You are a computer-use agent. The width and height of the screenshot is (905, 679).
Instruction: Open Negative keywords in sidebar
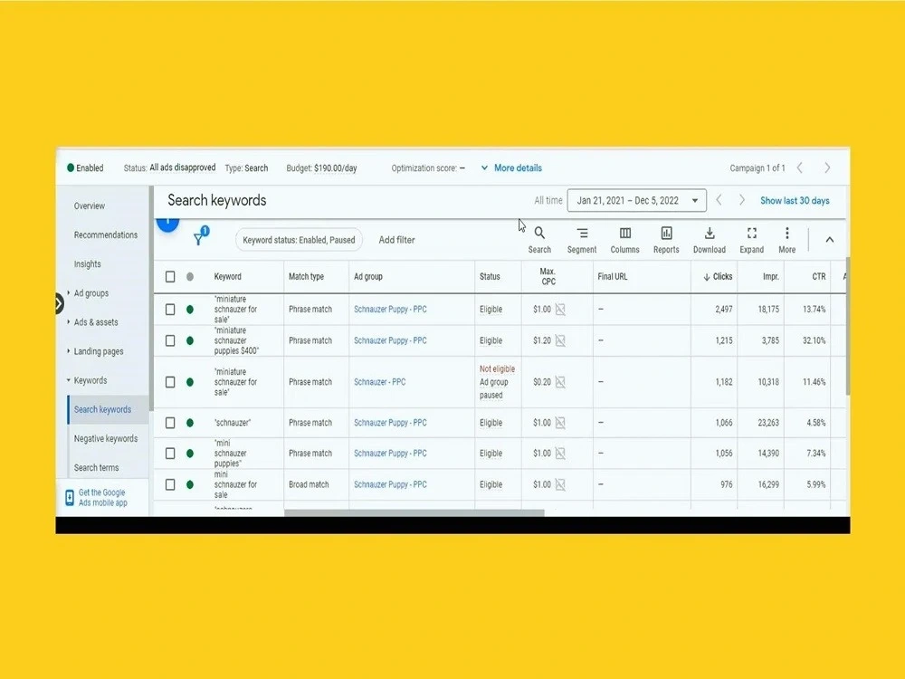tap(106, 439)
